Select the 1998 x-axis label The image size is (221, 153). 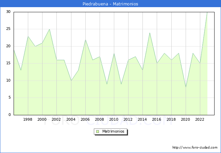28,119
